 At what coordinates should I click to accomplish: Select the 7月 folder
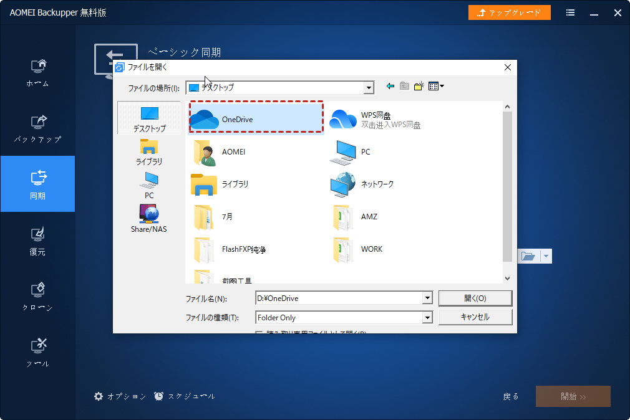pyautogui.click(x=213, y=217)
